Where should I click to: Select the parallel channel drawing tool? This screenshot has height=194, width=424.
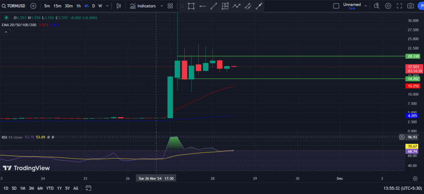coord(248,6)
